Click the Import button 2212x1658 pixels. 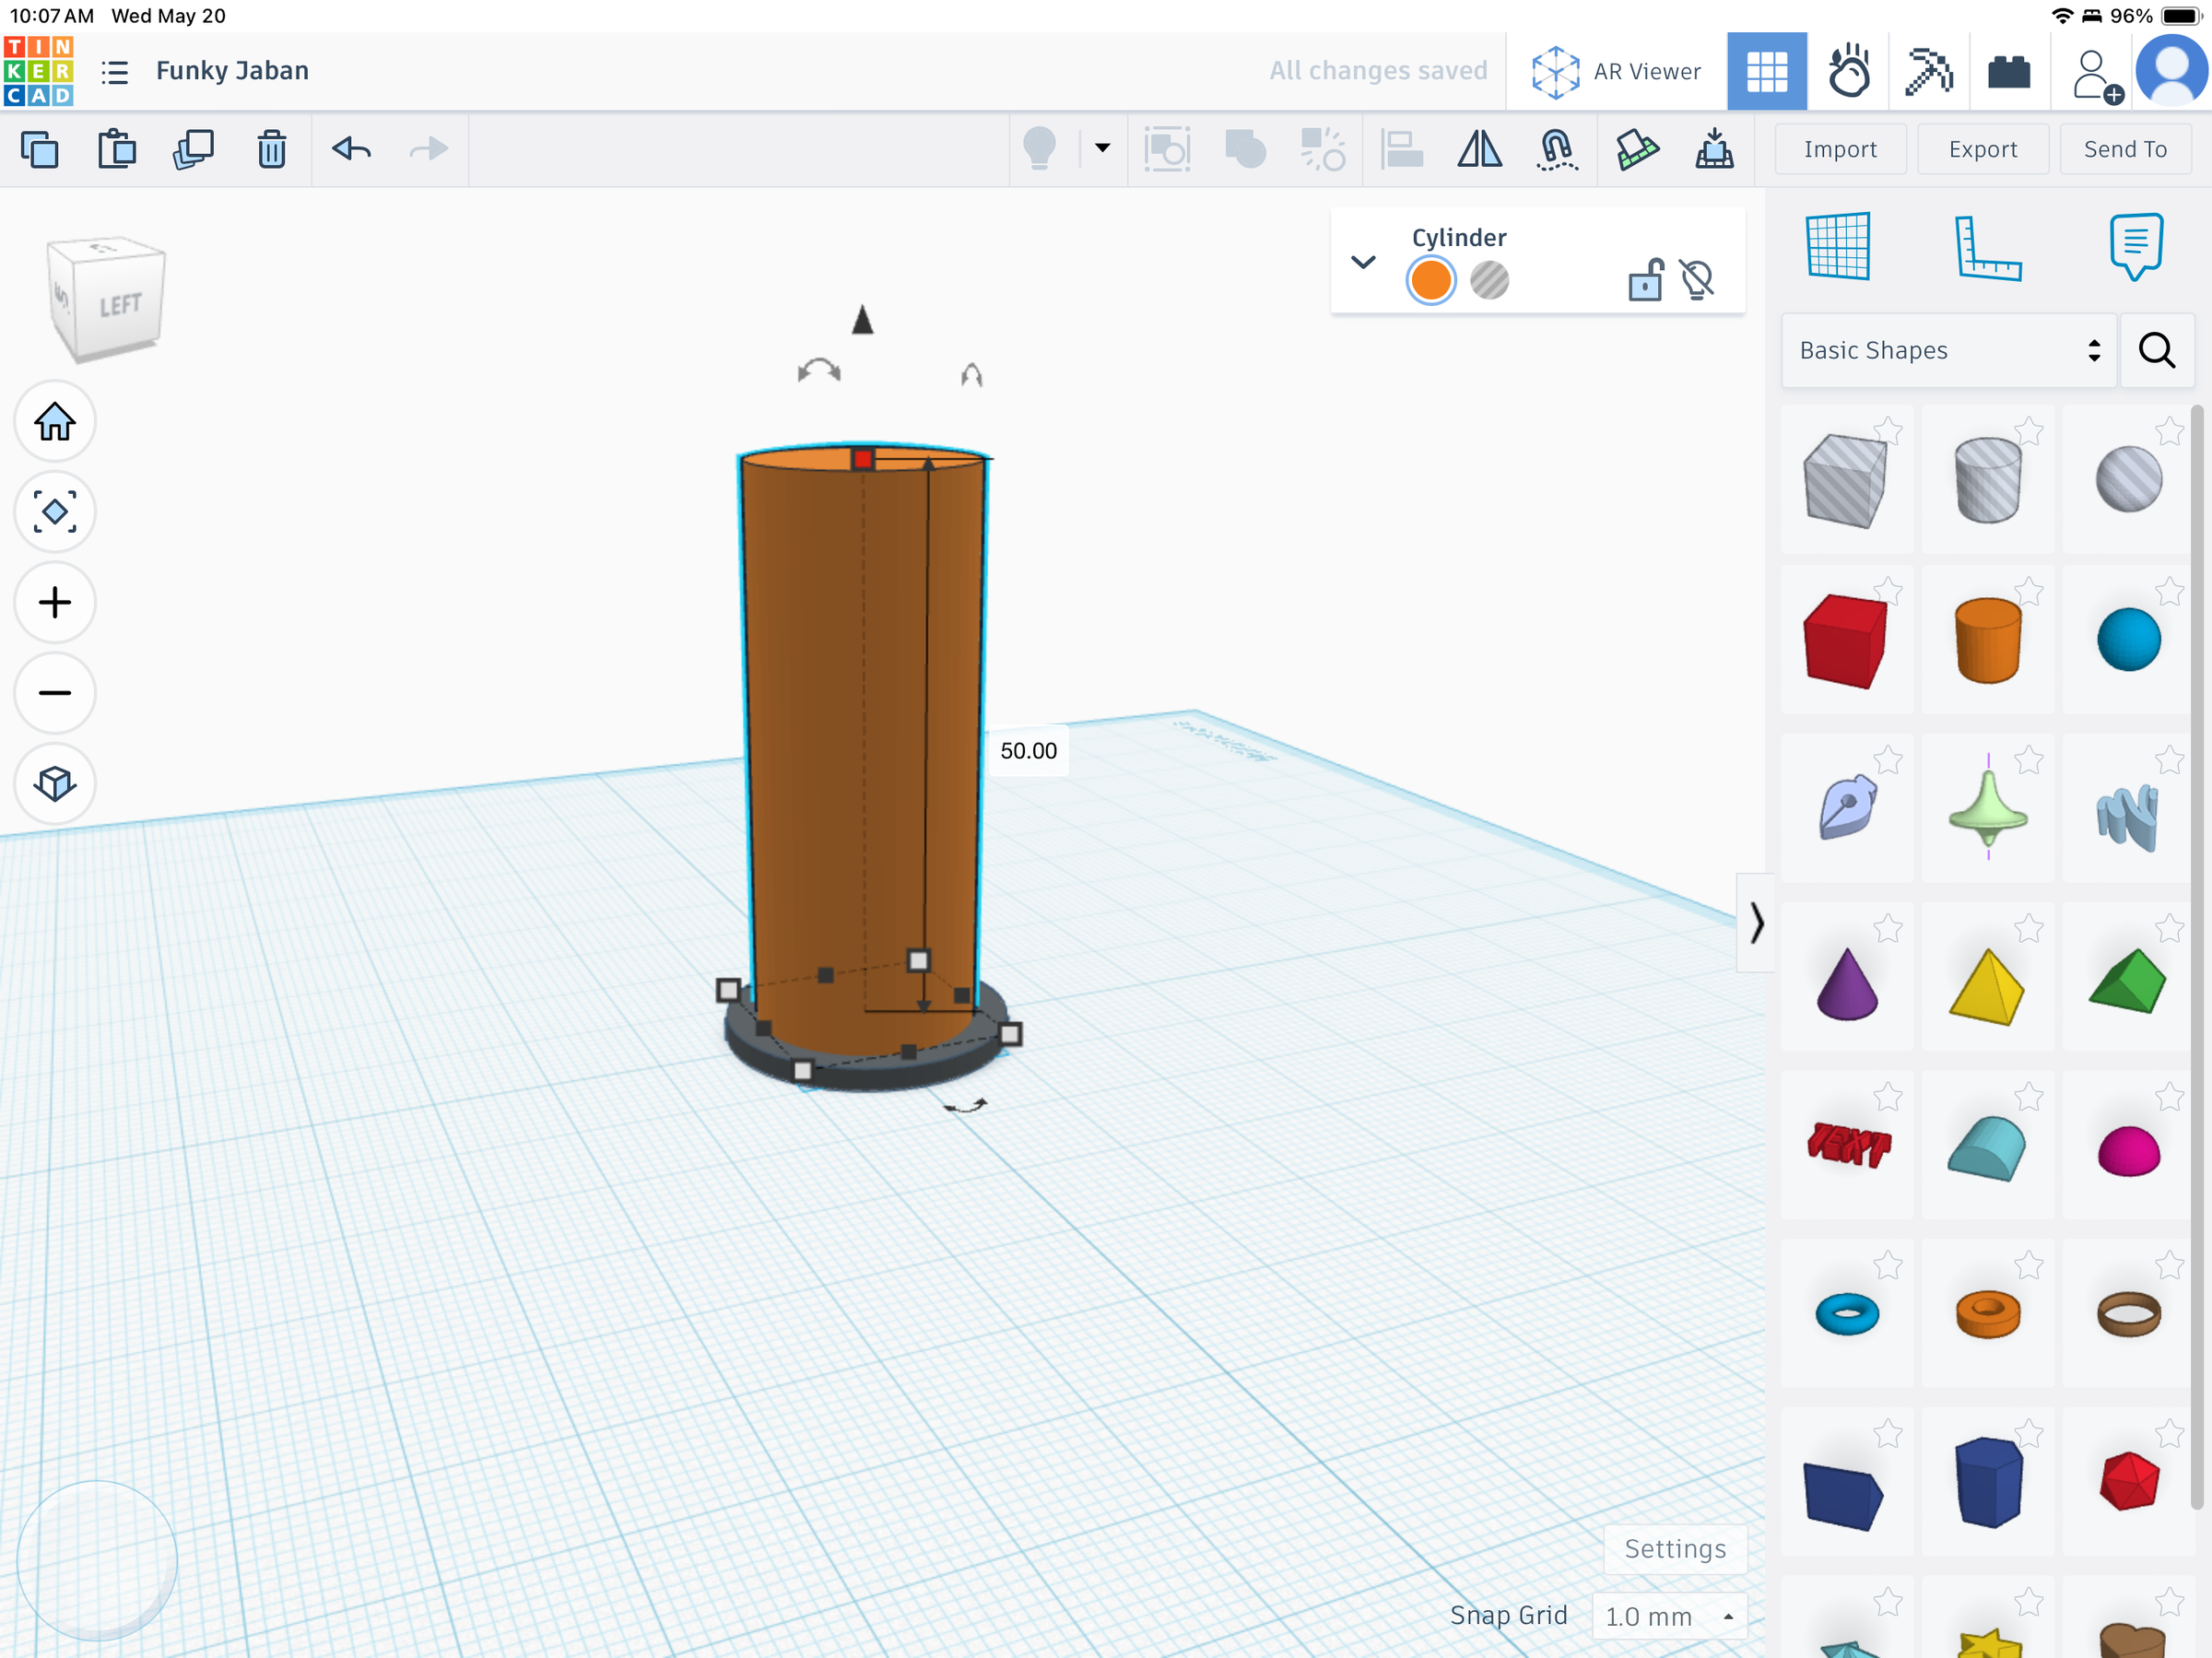tap(1840, 149)
